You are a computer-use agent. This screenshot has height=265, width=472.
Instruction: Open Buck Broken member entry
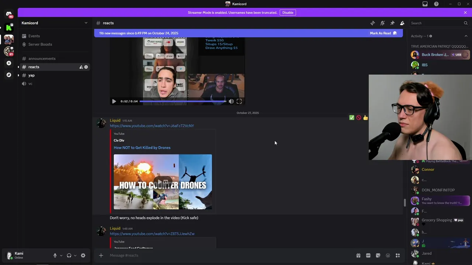pyautogui.click(x=440, y=54)
